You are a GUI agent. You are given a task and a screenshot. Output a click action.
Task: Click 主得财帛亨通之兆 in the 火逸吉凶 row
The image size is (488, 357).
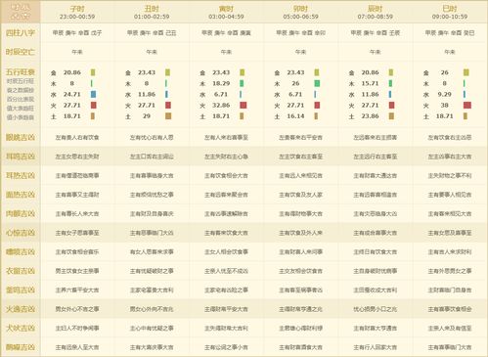click(x=300, y=309)
